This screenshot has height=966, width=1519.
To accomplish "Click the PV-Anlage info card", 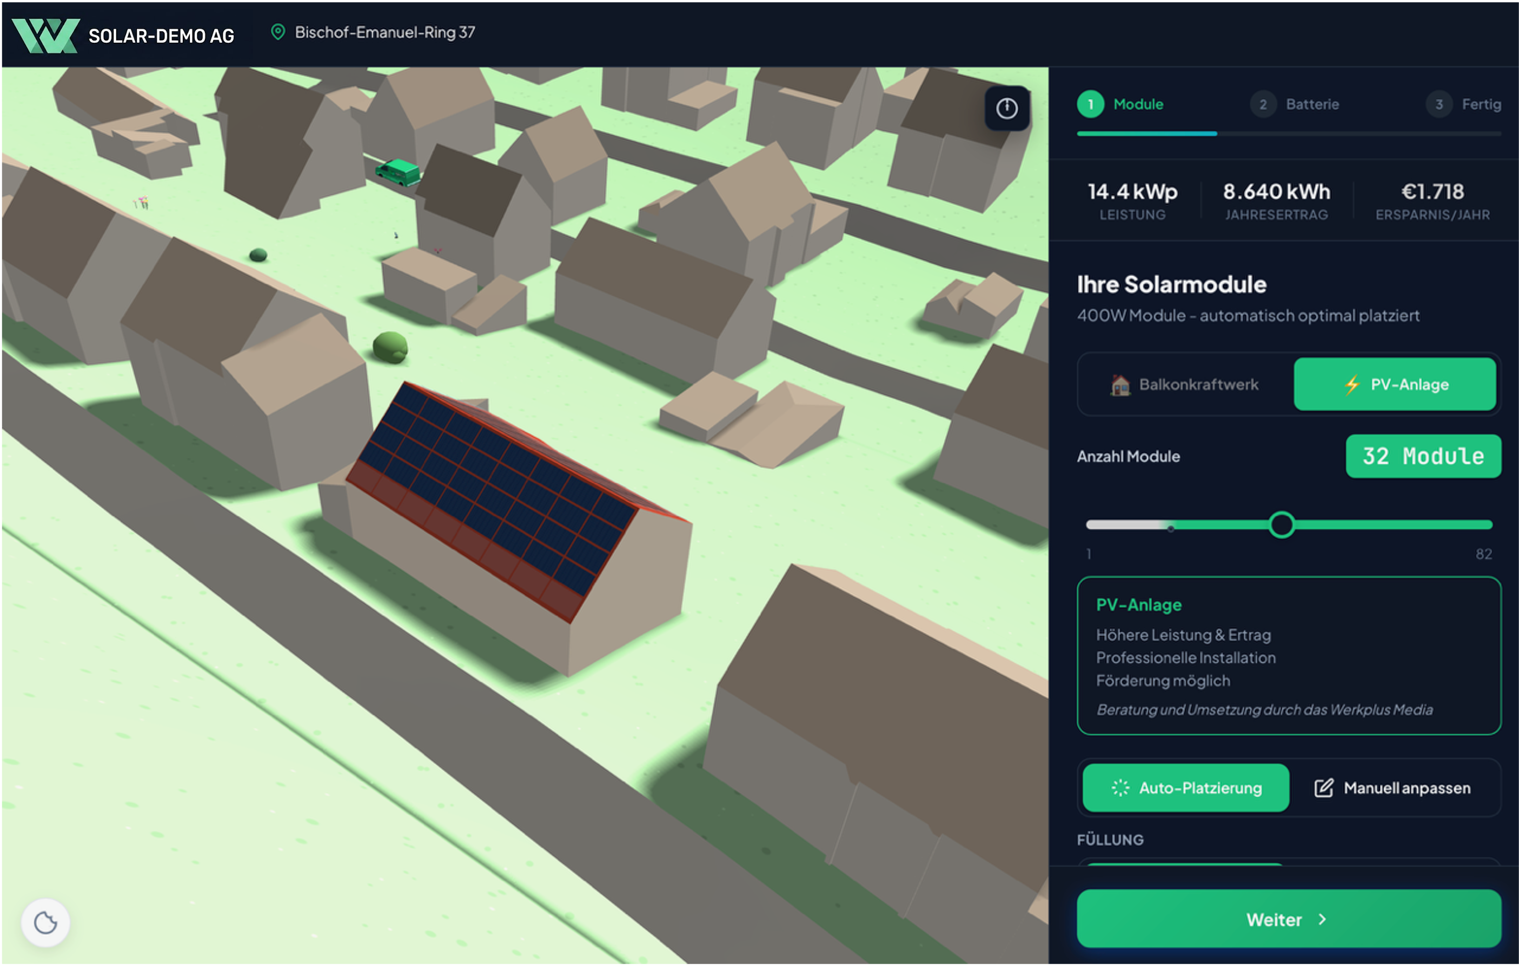I will pyautogui.click(x=1289, y=656).
